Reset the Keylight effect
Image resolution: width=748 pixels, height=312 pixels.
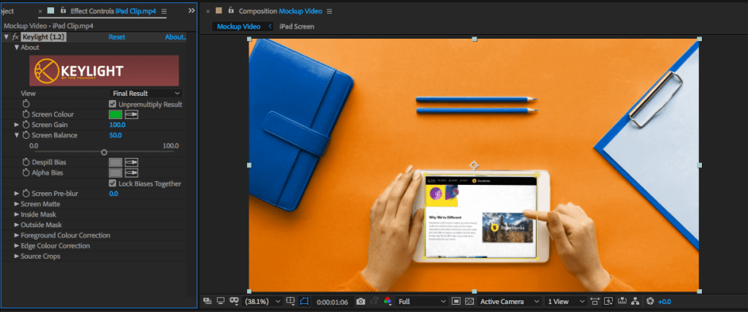pos(117,37)
